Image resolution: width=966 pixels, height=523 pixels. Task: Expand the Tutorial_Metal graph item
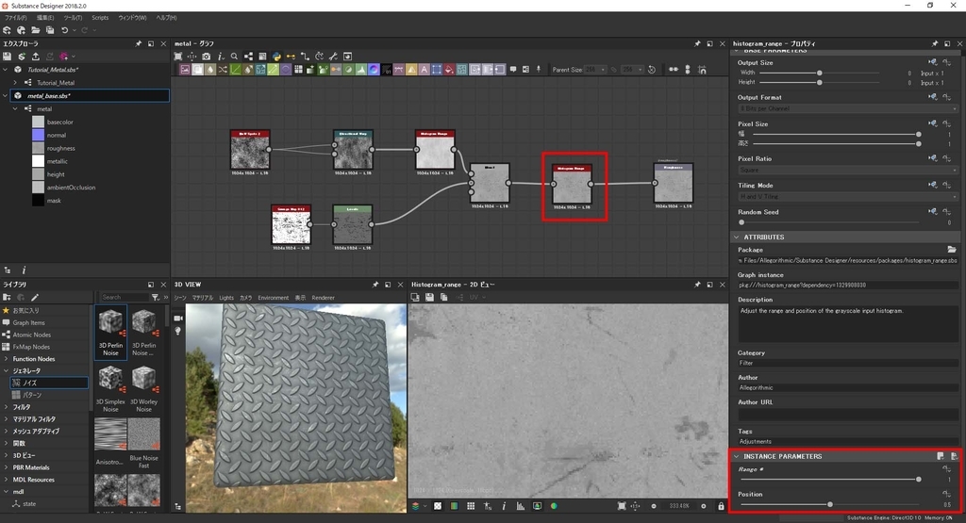16,82
